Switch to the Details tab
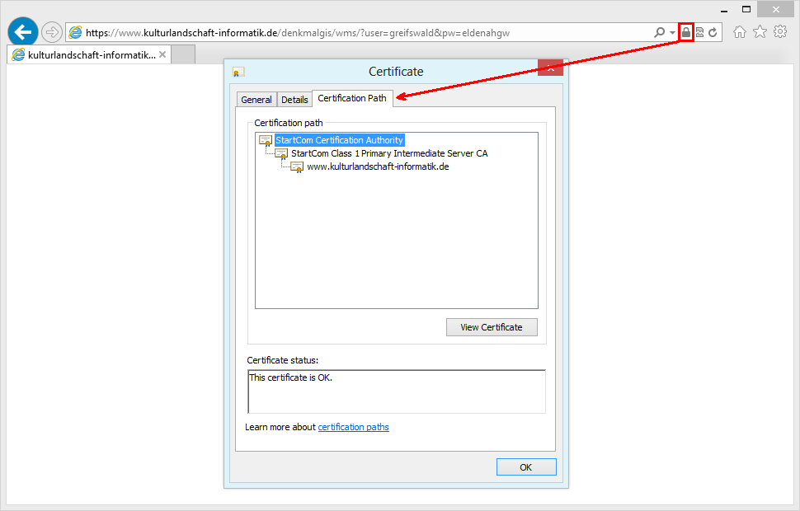800x511 pixels. (294, 98)
